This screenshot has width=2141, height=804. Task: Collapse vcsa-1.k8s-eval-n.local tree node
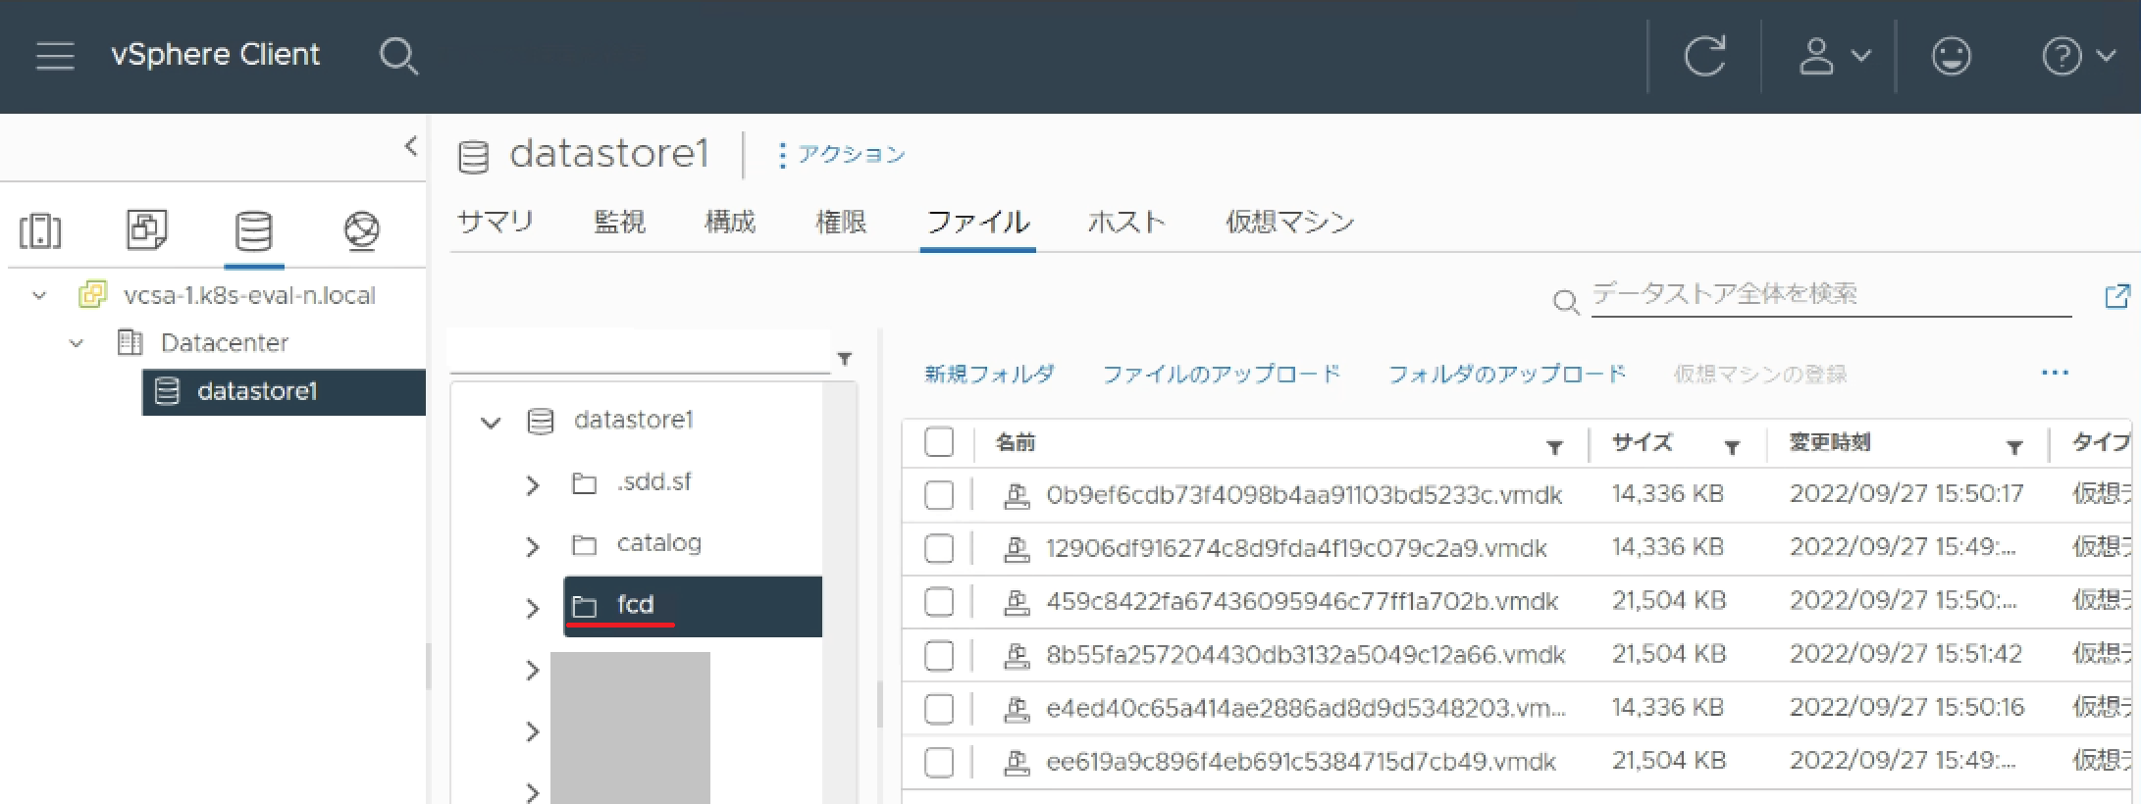[x=39, y=295]
